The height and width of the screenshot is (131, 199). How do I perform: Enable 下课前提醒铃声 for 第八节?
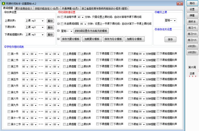point(158,98)
